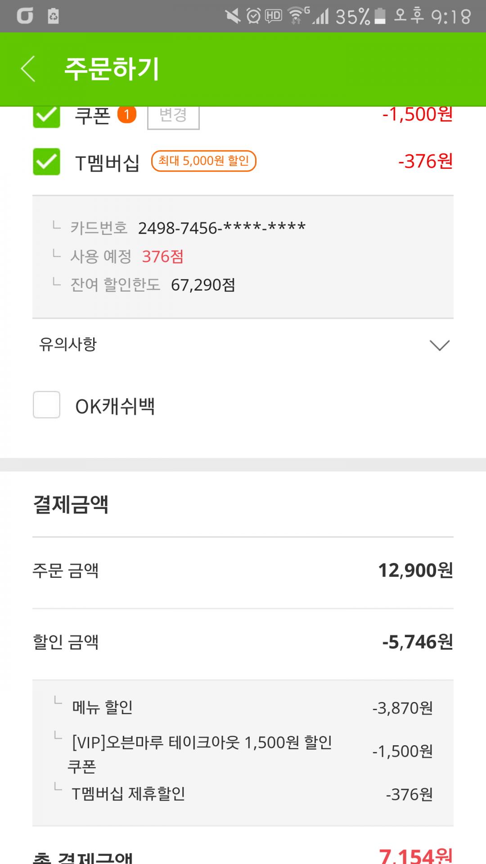This screenshot has width=486, height=864.
Task: Tap the recycle notification icon
Action: (x=54, y=16)
